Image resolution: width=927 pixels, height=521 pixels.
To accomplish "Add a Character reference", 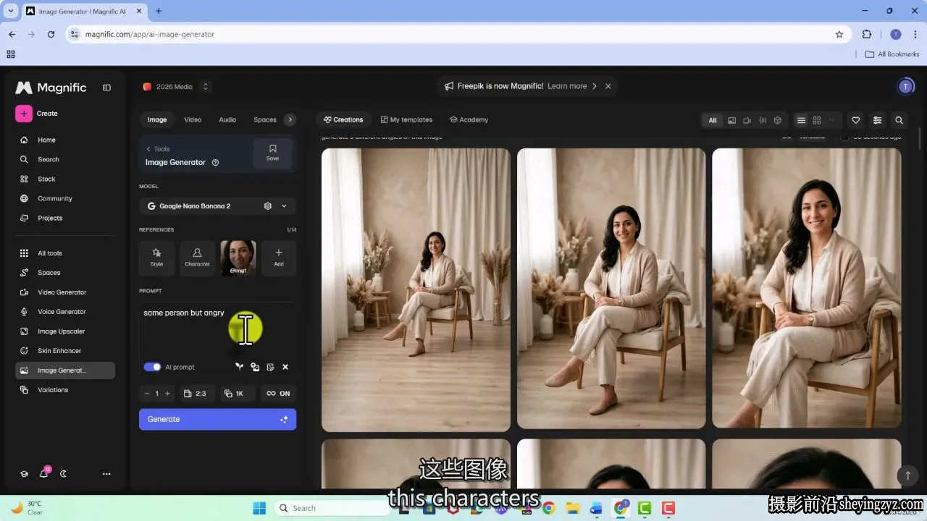I will click(197, 258).
